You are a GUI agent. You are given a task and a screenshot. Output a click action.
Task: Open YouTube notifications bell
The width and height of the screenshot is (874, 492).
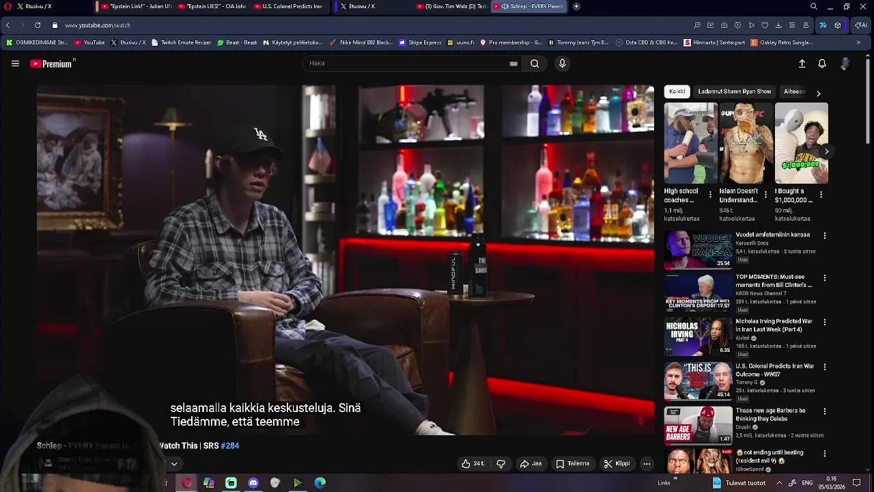[x=822, y=64]
